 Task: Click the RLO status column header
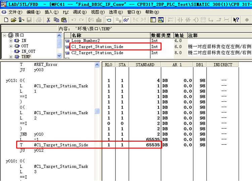tap(109, 65)
